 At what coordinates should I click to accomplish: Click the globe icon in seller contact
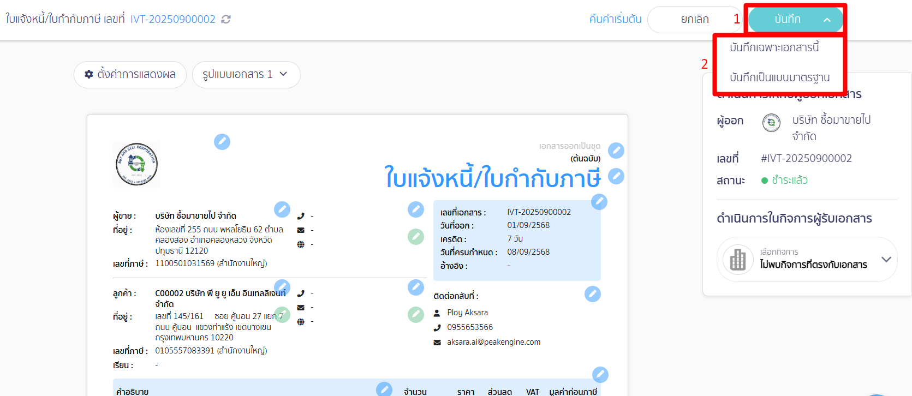click(x=301, y=244)
